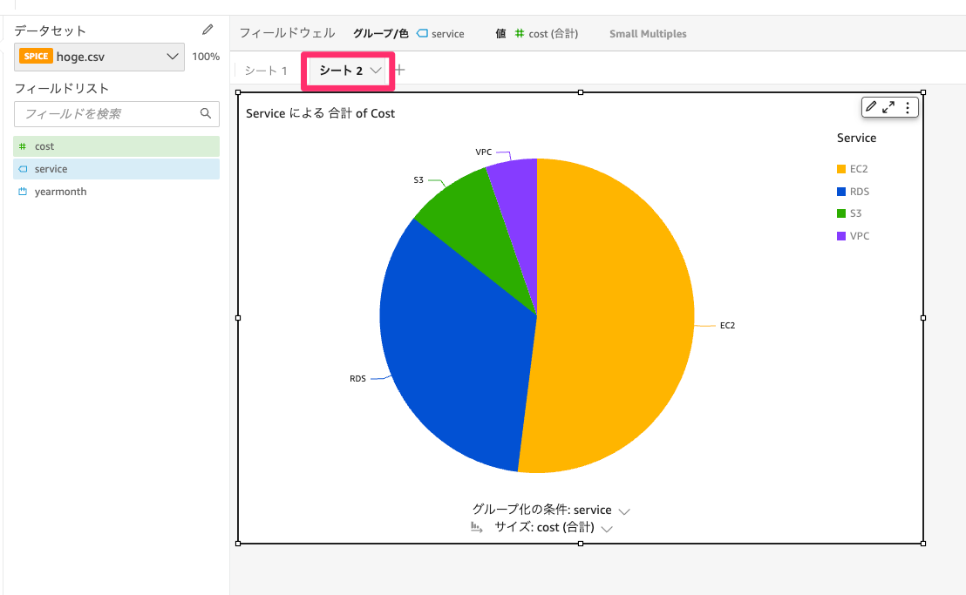Add a new sheet with the + button
Image resolution: width=966 pixels, height=595 pixels.
click(x=399, y=70)
